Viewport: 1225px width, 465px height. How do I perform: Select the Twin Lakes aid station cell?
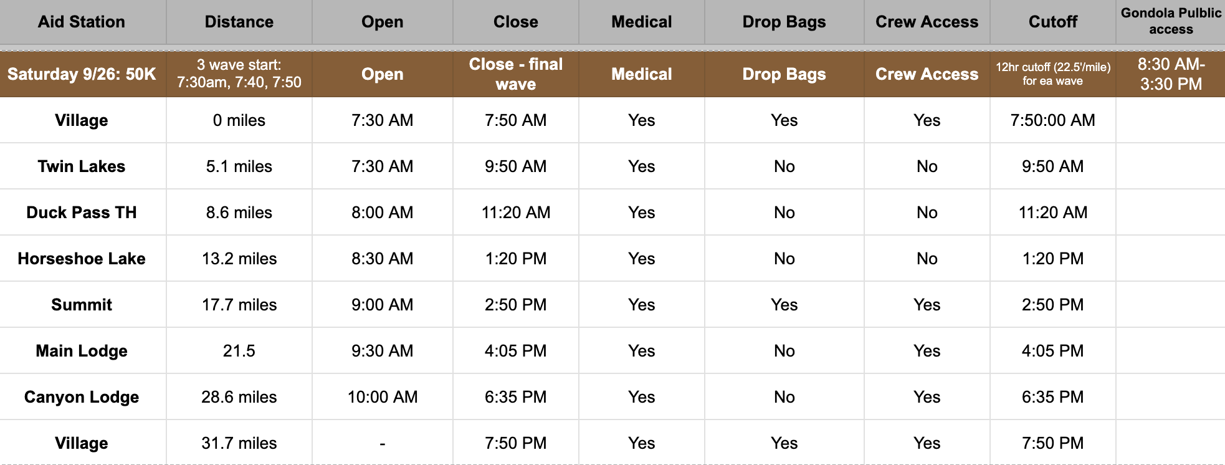point(82,166)
